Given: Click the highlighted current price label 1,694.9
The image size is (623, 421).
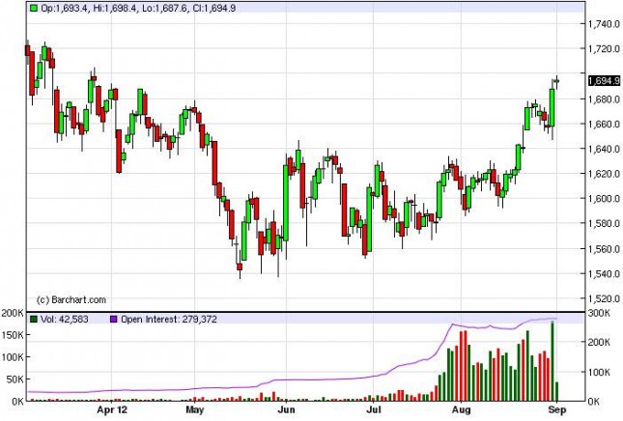Looking at the screenshot, I should [x=604, y=81].
